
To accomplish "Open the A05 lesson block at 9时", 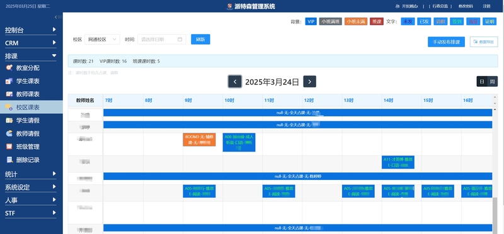I will (x=199, y=191).
